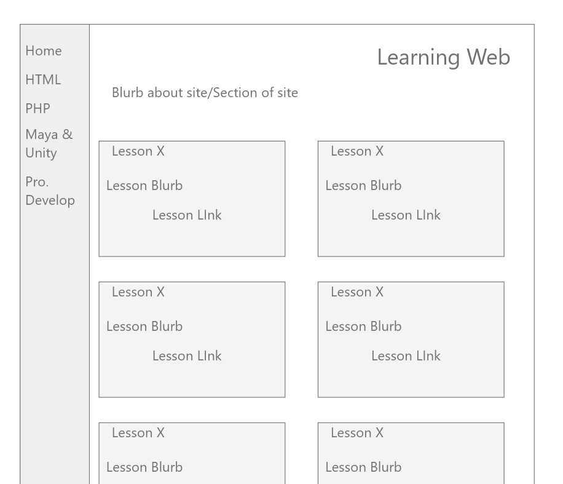Follow Lesson Link in the second row's right card
The height and width of the screenshot is (484, 563).
coord(406,356)
